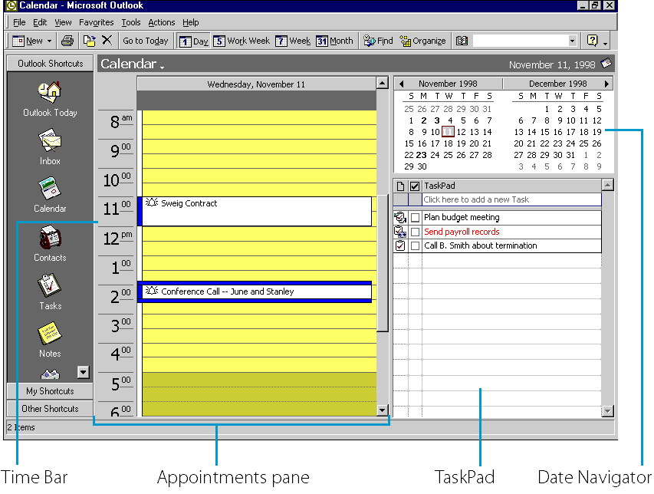This screenshot has width=654, height=494.
Task: Click Go to Today button
Action: (146, 41)
